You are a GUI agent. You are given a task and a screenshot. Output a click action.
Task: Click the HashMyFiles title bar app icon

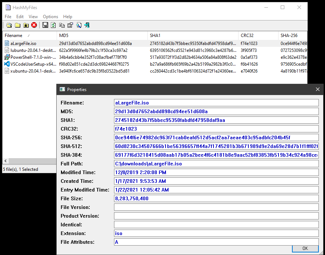tap(8, 8)
